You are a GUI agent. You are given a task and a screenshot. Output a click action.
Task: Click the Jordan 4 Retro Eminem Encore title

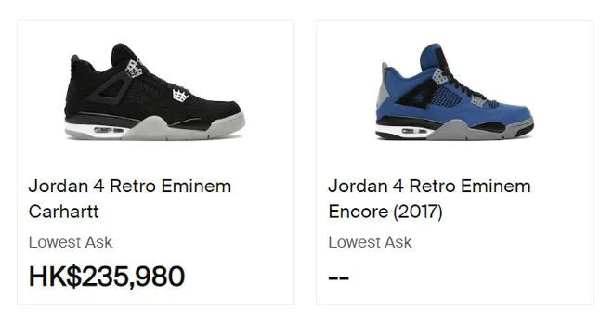(x=429, y=199)
